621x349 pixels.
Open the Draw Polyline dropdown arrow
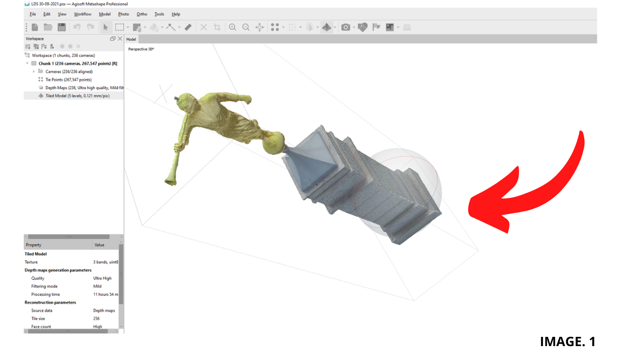(x=179, y=28)
